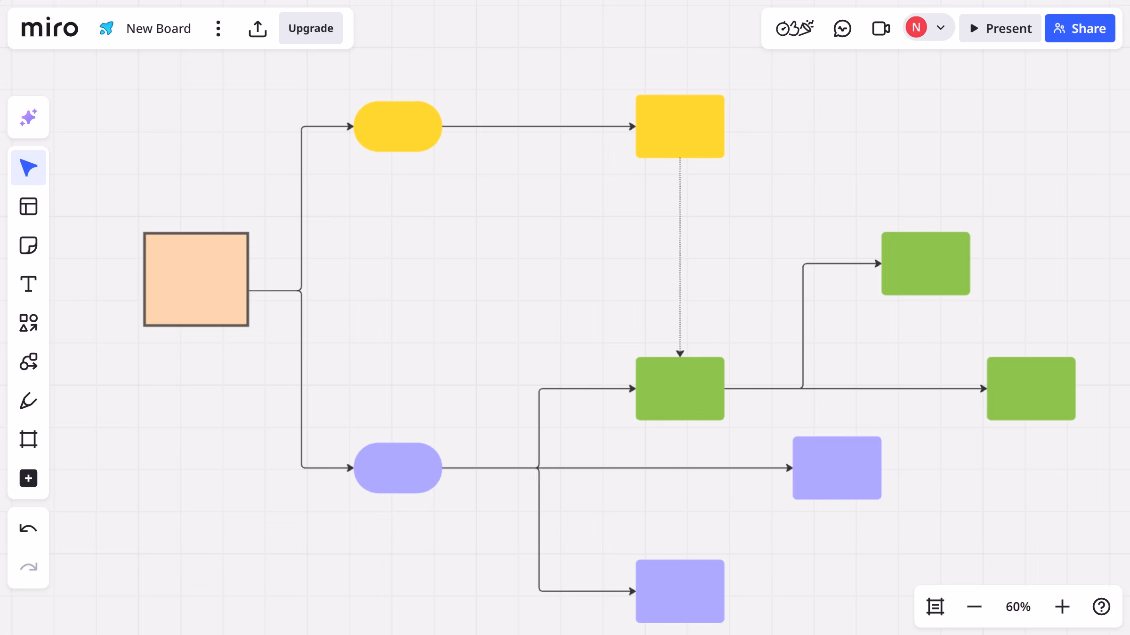Select the dotted vertical connector line

click(680, 256)
